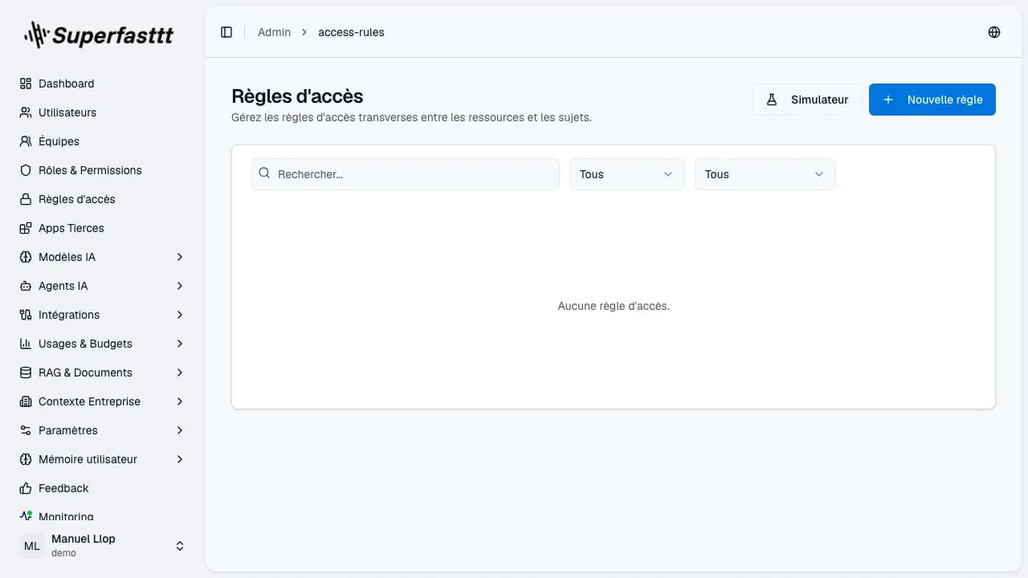Click the Équipes people icon
Viewport: 1028px width, 578px height.
[x=26, y=141]
